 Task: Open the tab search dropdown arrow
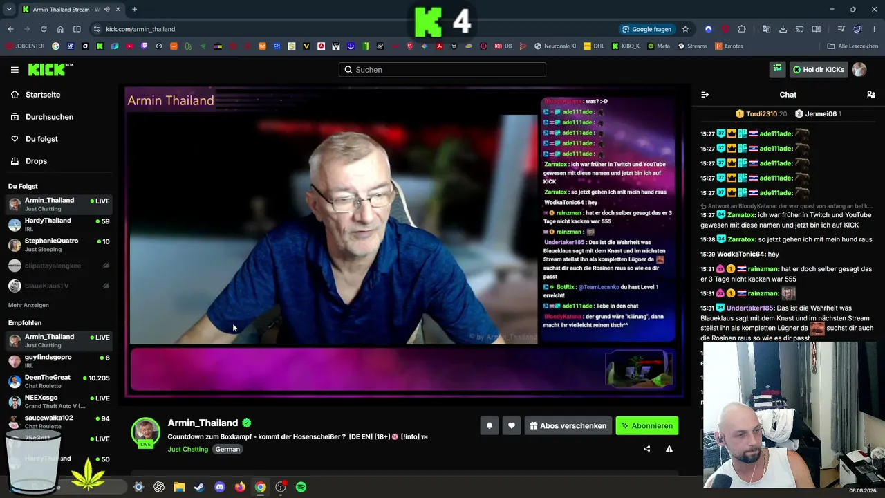[9, 10]
